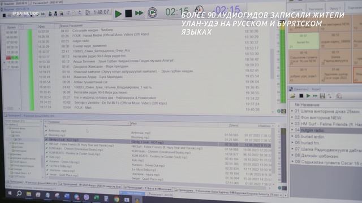Skip to next track with double green arrows
362x203 pixels.
click(x=139, y=14)
